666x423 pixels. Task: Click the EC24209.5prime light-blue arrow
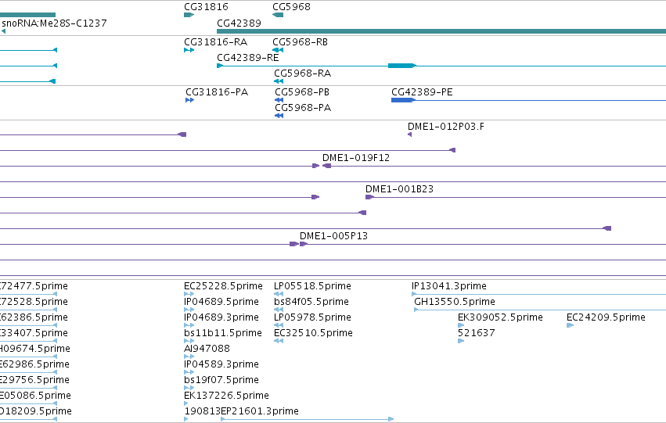[570, 325]
